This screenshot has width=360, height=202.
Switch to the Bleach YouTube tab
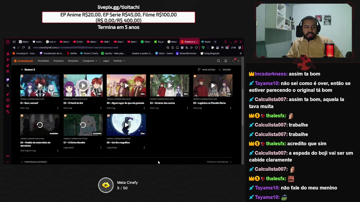click(x=92, y=42)
